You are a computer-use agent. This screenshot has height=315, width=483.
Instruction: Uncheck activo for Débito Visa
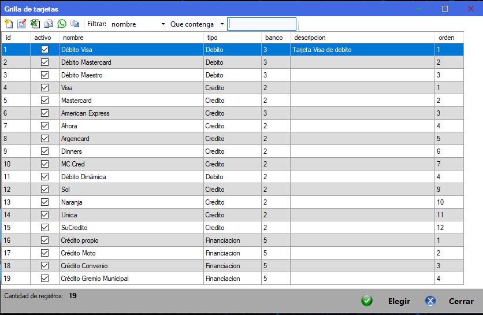click(x=44, y=49)
